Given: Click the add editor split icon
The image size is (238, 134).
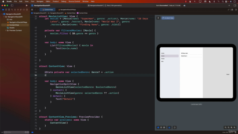Looking at the screenshot, I should click(236, 10).
